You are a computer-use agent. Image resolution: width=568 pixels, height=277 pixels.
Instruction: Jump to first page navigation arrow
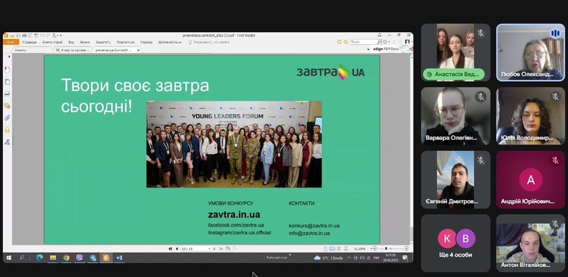tap(170, 248)
